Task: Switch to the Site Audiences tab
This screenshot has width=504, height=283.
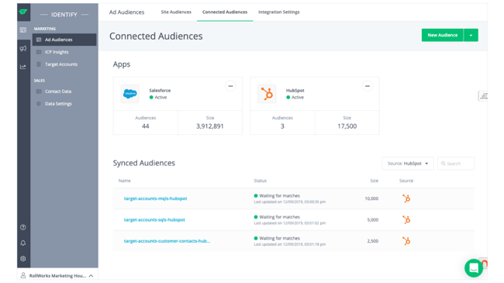Action: coord(176,12)
